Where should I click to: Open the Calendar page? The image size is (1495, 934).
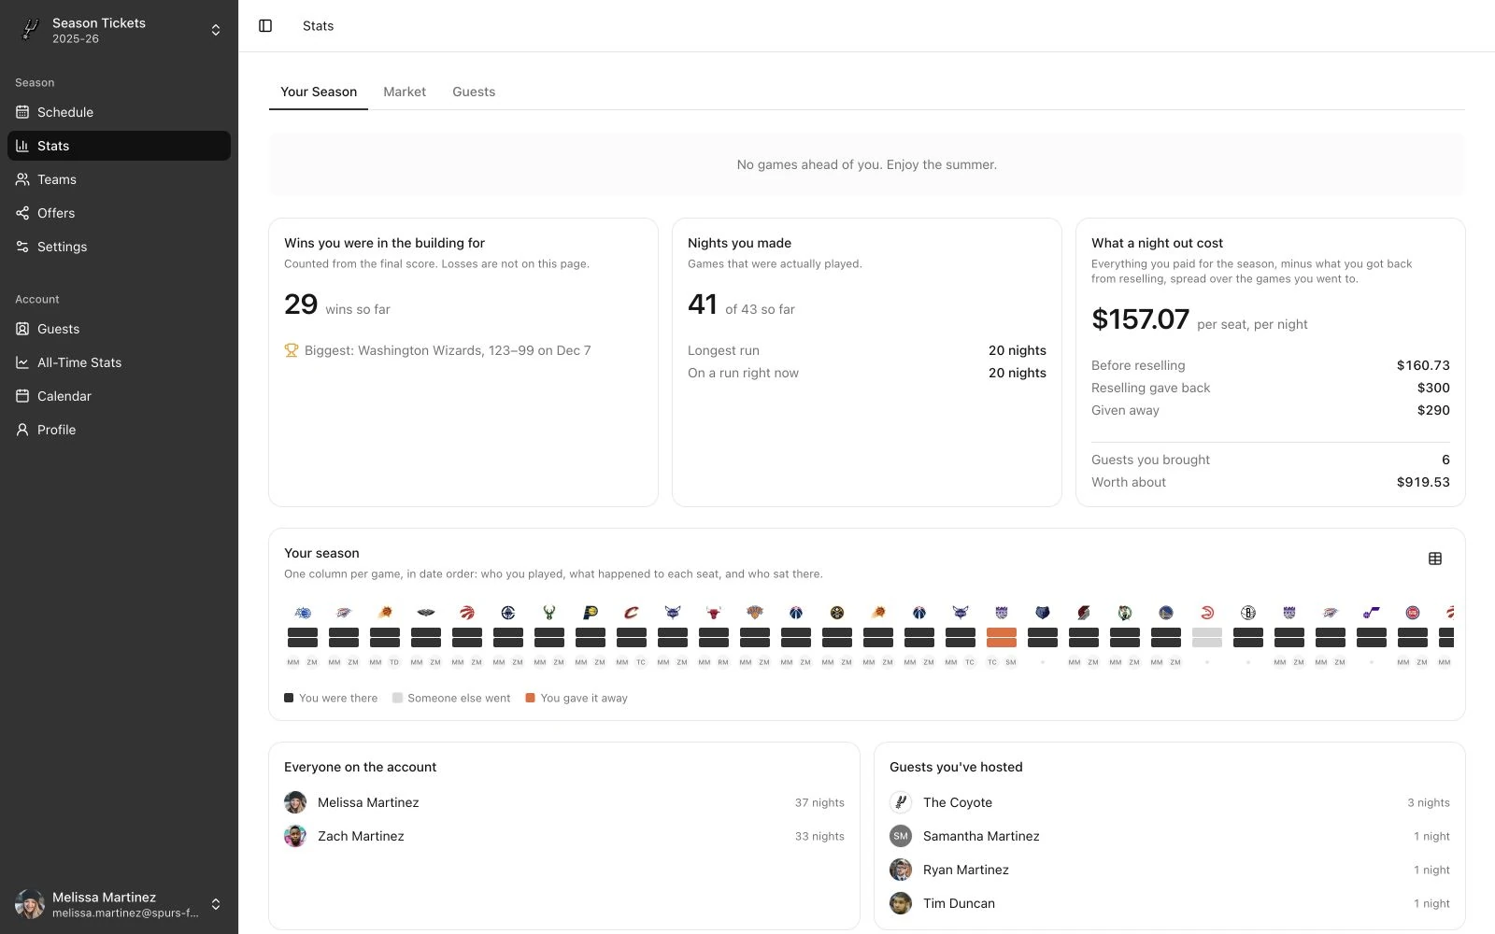119,396
